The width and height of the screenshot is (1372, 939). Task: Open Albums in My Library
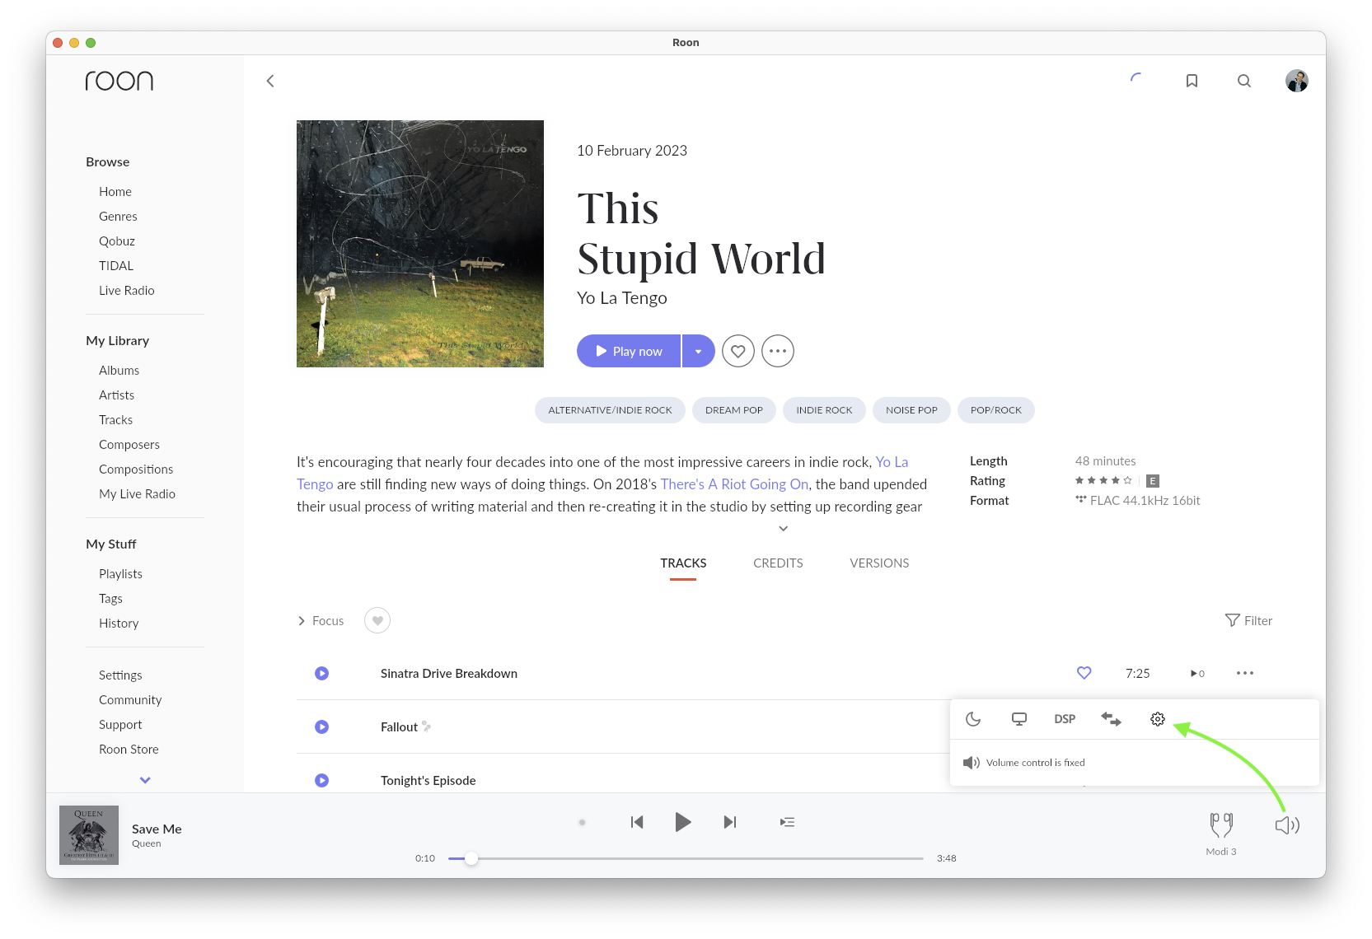(x=119, y=371)
